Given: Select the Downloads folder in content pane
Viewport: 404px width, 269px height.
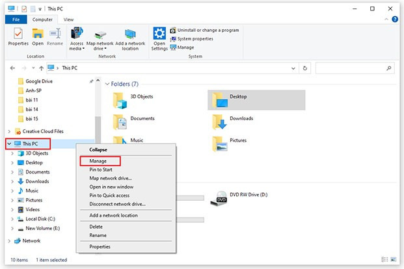Looking at the screenshot, I should (233, 122).
